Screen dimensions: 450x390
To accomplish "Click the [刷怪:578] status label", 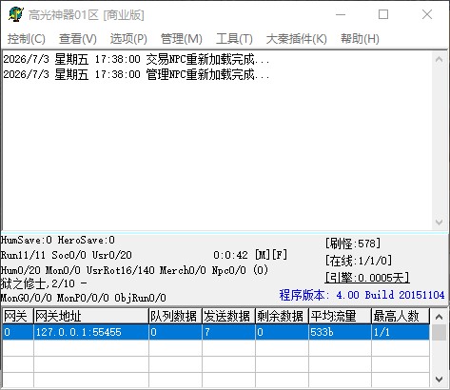I will point(353,244).
